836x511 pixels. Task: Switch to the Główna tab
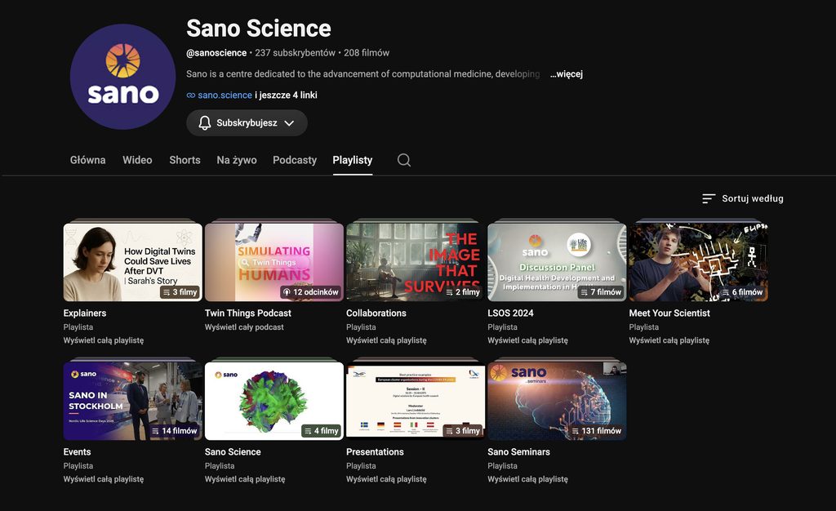[87, 160]
